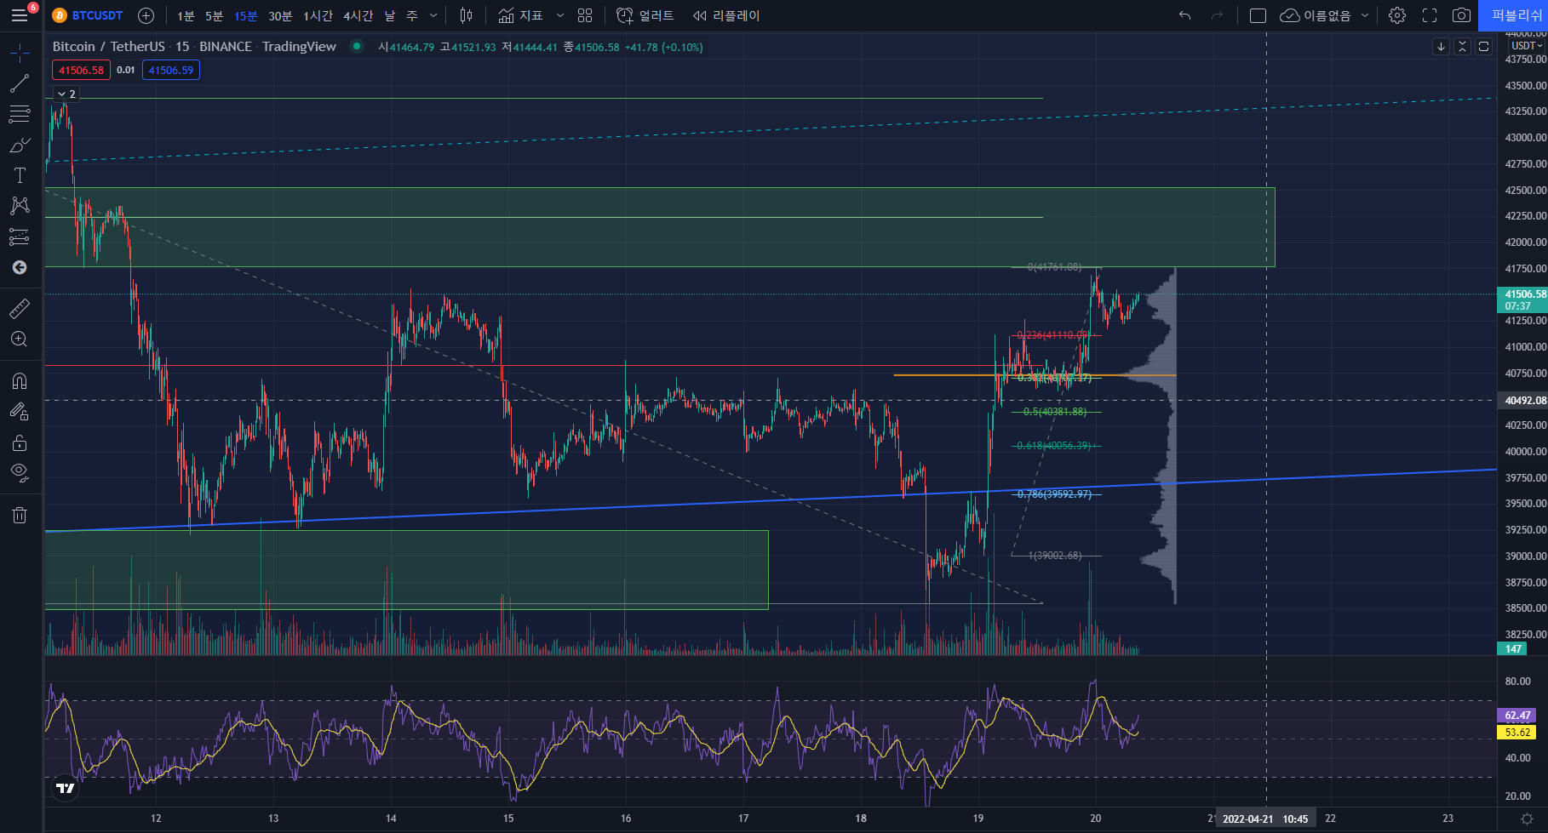Switch to the 1시간 timeframe

tap(318, 15)
